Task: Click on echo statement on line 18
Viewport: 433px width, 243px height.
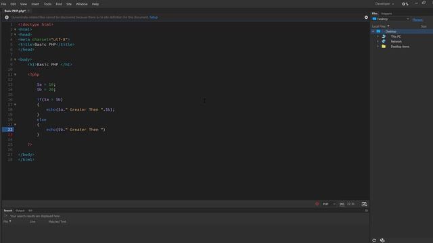Action: 80,109
